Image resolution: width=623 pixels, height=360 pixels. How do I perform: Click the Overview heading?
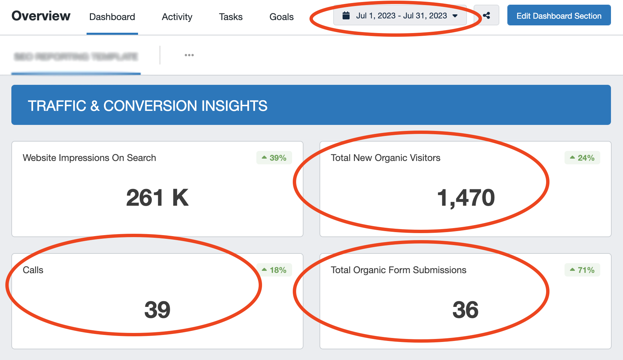pyautogui.click(x=41, y=16)
